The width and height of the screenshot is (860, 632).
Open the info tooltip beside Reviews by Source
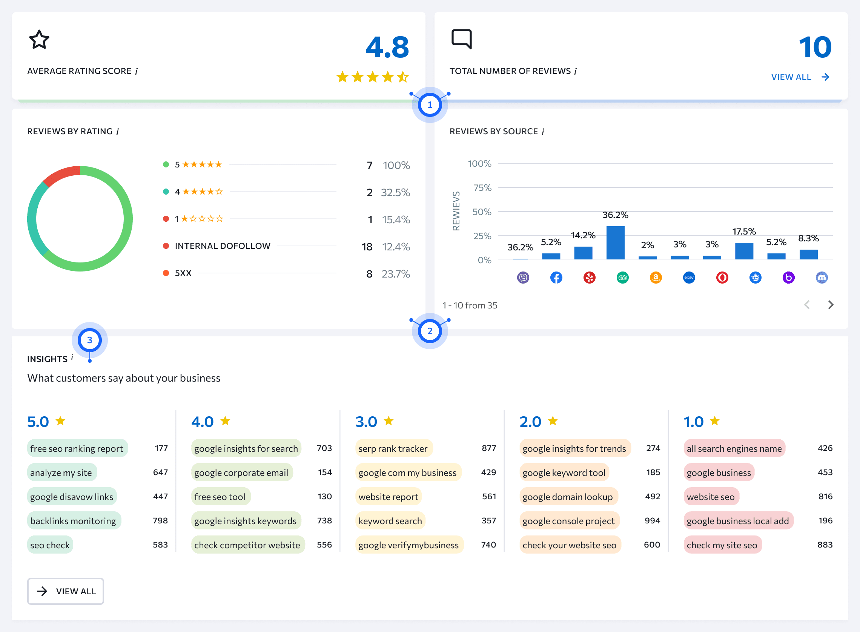(x=543, y=130)
